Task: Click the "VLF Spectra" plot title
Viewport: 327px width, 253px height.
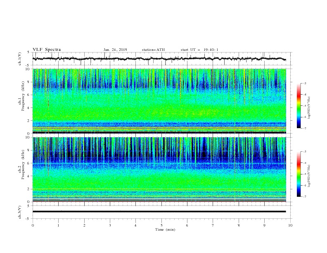Action: 47,50
